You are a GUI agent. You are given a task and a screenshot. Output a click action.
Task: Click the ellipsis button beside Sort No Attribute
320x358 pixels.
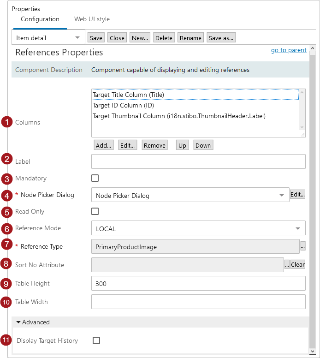click(287, 265)
